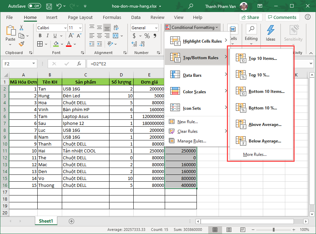Screen dimensions: 316x234
Task: Expand the Editing group dropdown
Action: pyautogui.click(x=251, y=44)
